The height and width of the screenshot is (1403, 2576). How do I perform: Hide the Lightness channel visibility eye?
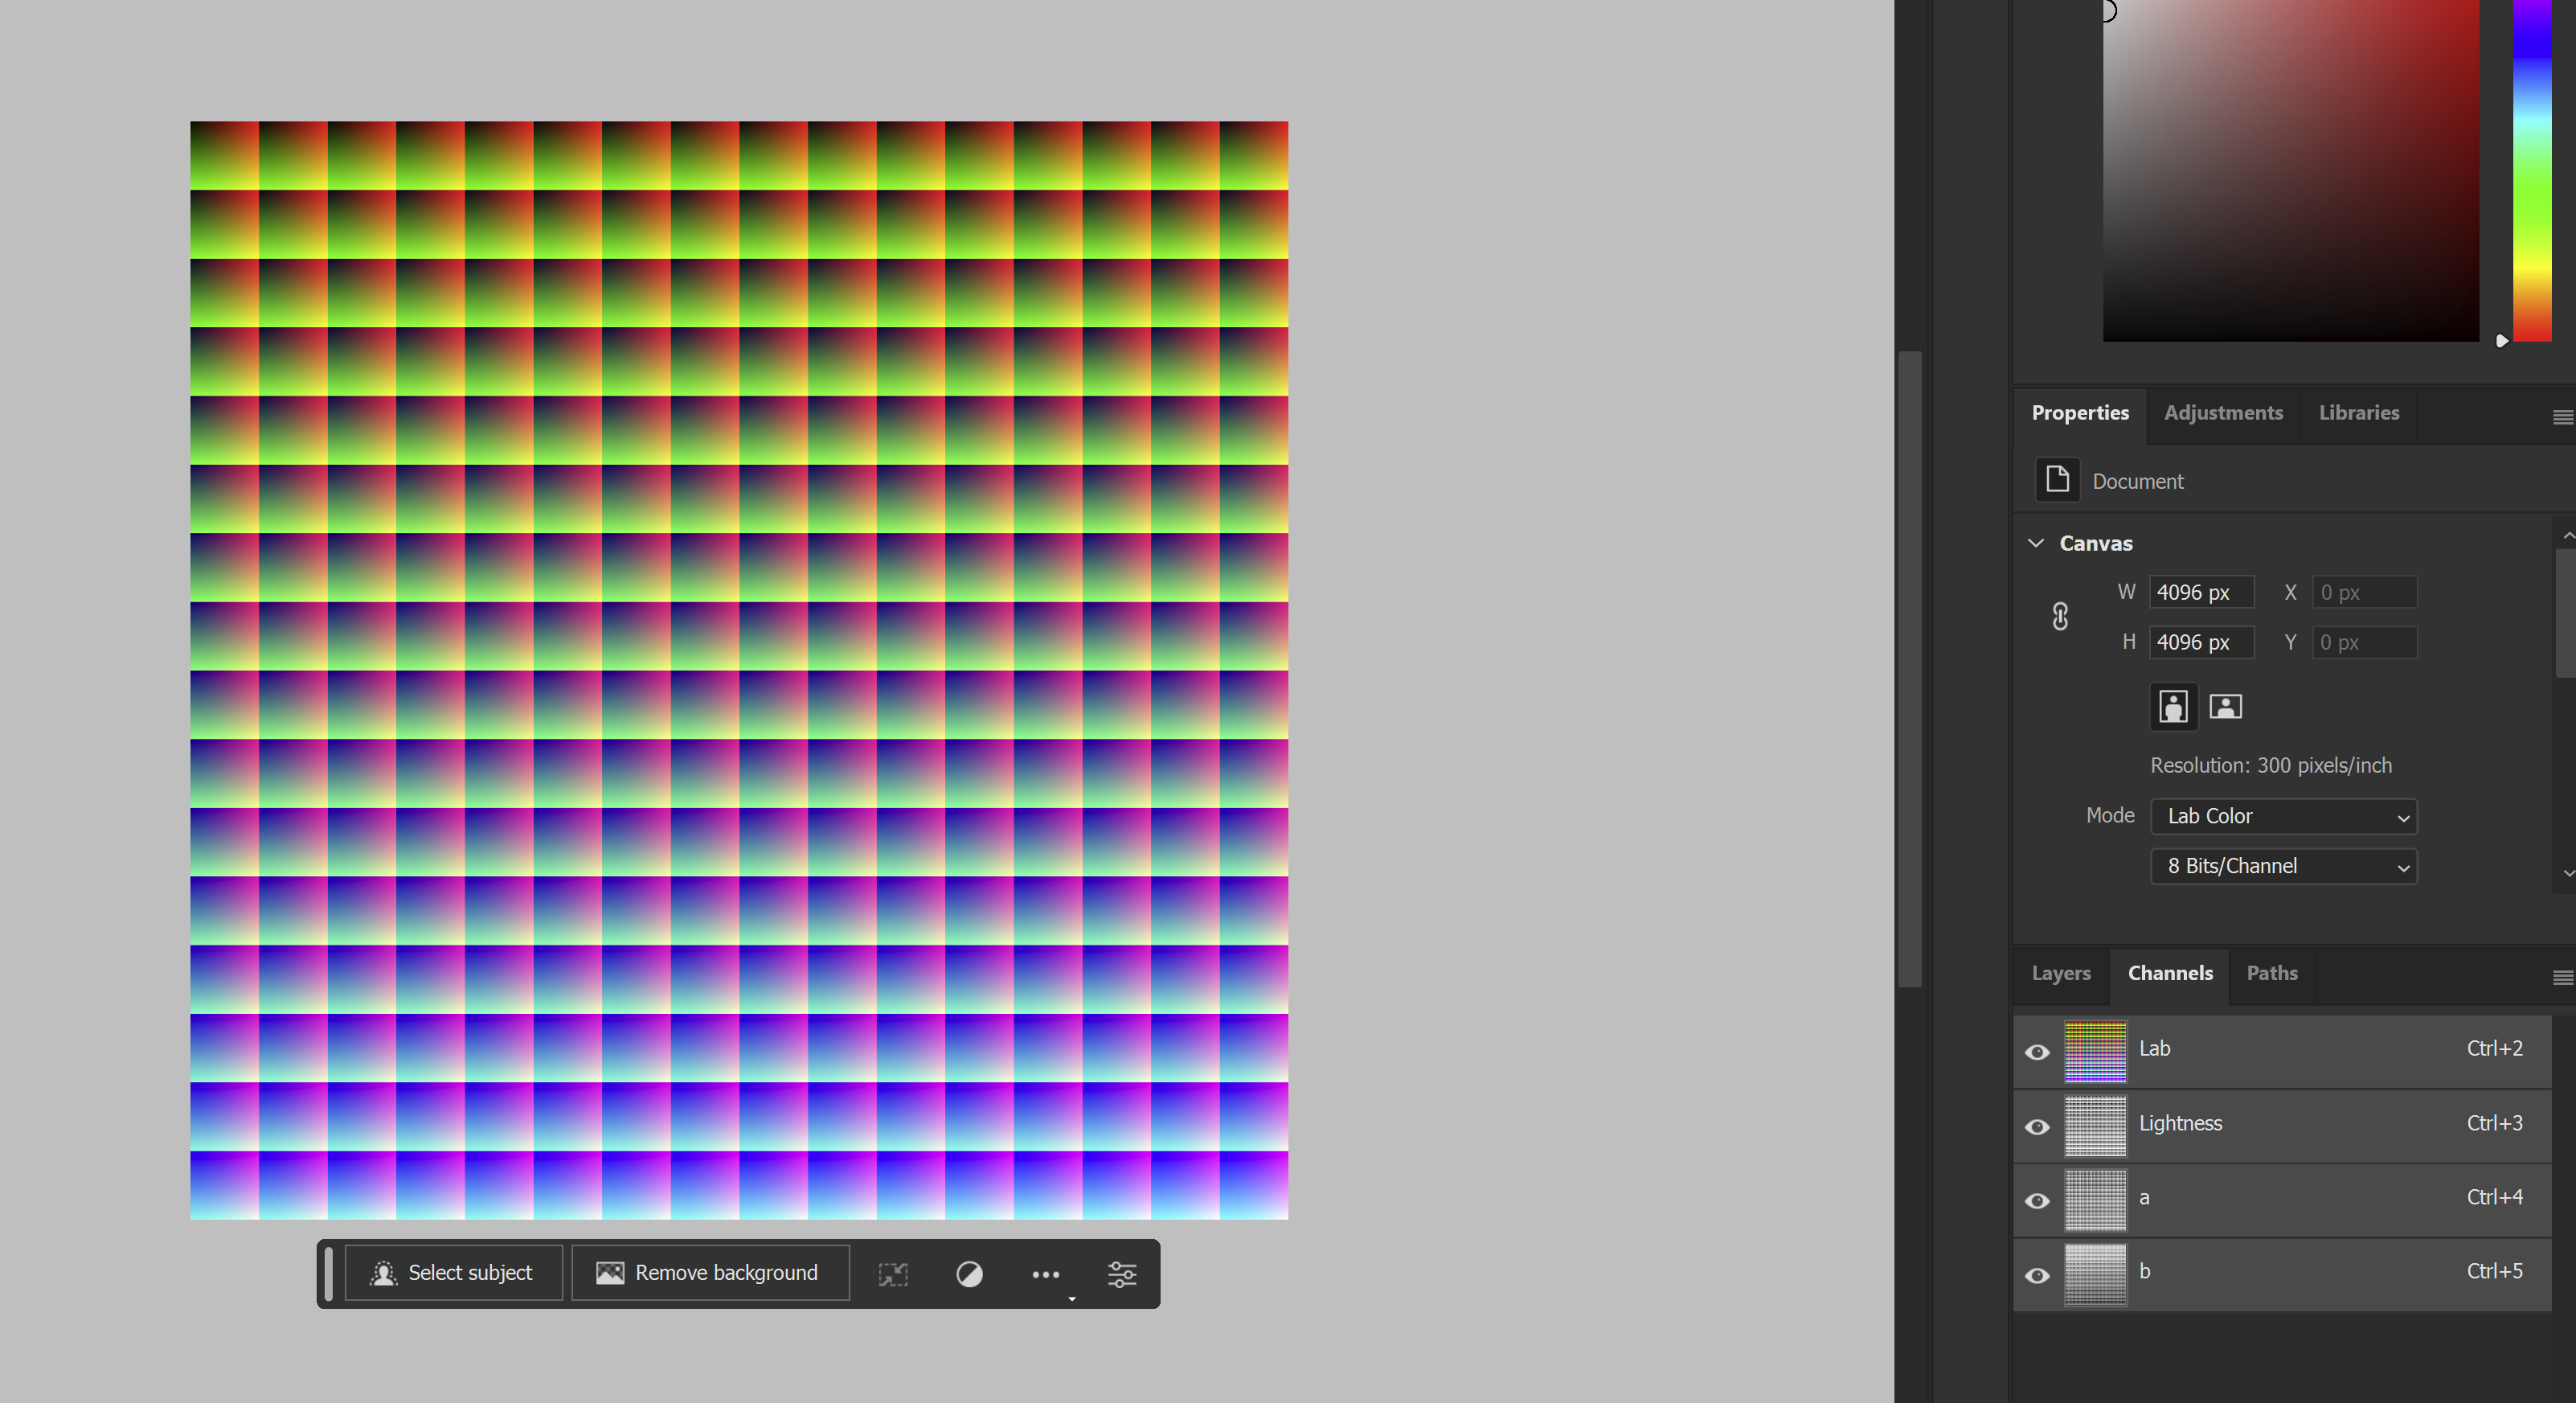click(x=2037, y=1127)
